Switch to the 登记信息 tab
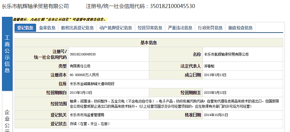This screenshot has width=290, height=132. coord(25,28)
